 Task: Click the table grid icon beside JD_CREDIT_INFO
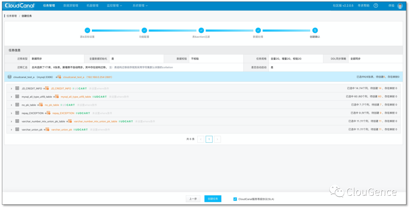(17, 89)
